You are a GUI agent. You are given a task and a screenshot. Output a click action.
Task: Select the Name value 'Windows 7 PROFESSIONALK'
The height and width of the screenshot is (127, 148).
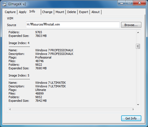54,50
